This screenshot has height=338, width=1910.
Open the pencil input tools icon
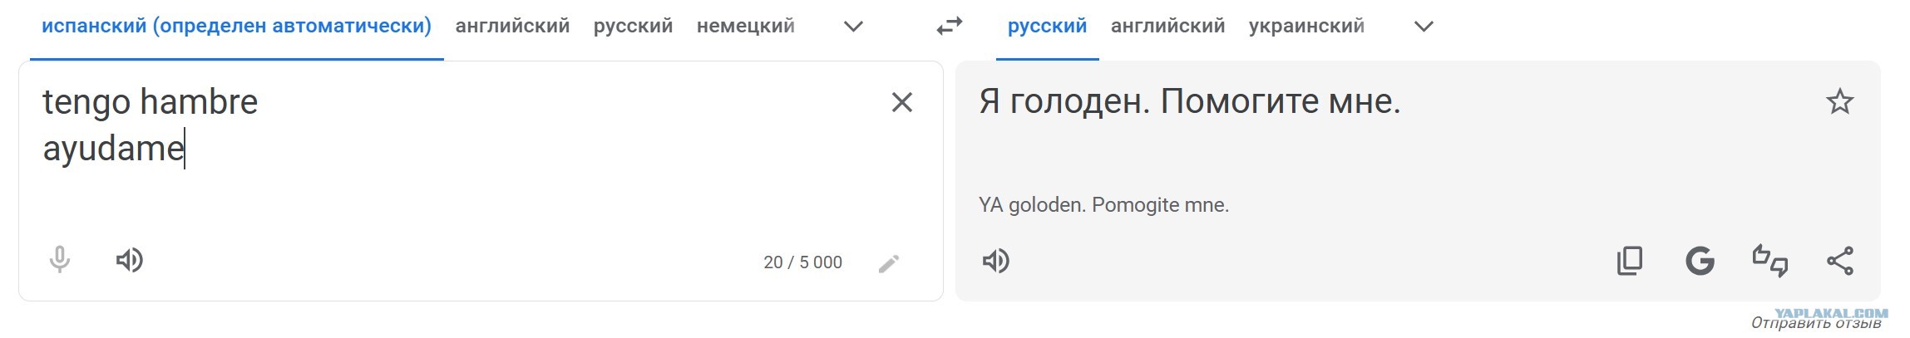coord(889,263)
